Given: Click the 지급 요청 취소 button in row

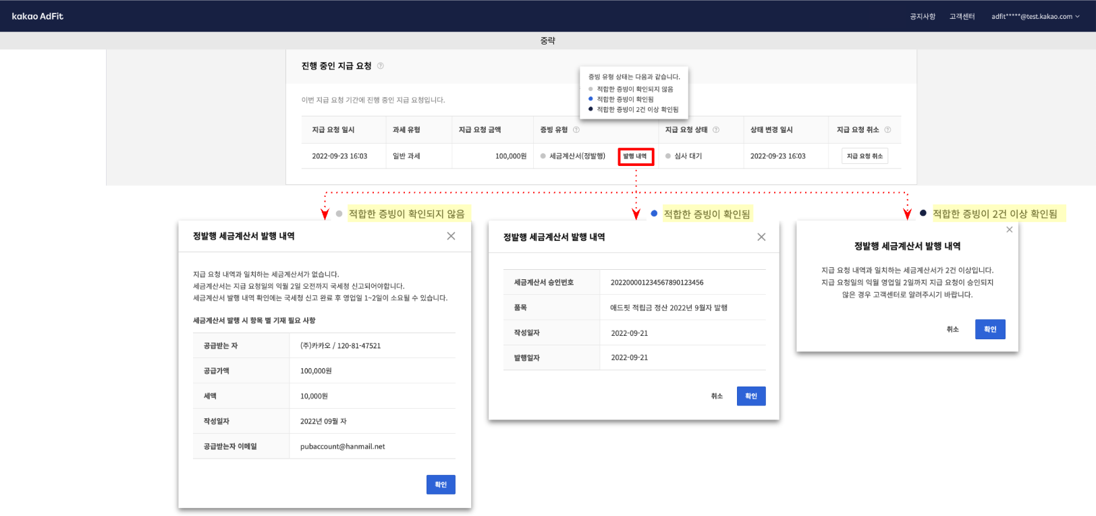Looking at the screenshot, I should pos(865,156).
